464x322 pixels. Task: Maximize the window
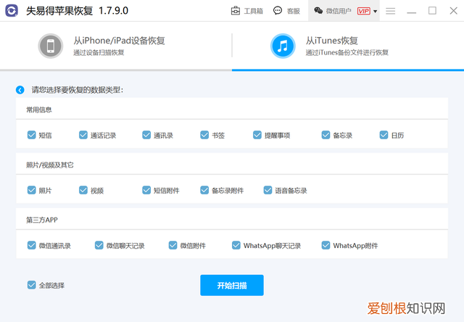(432, 11)
